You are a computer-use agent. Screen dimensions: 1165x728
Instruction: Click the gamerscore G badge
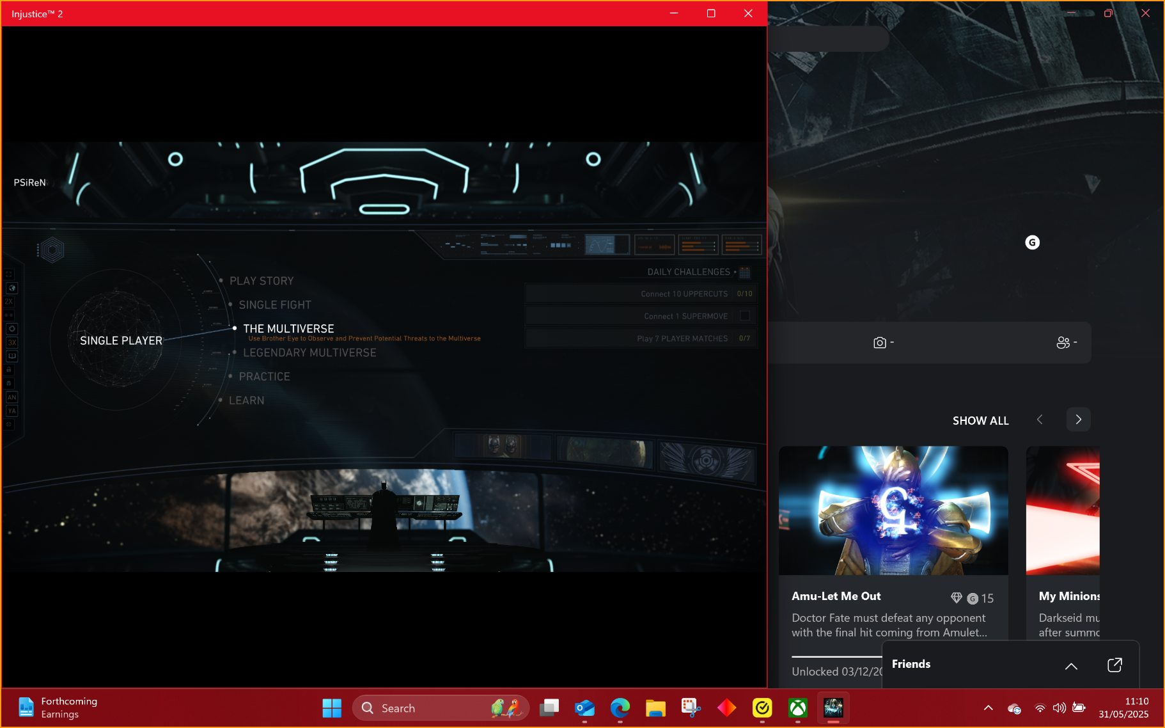click(1032, 242)
